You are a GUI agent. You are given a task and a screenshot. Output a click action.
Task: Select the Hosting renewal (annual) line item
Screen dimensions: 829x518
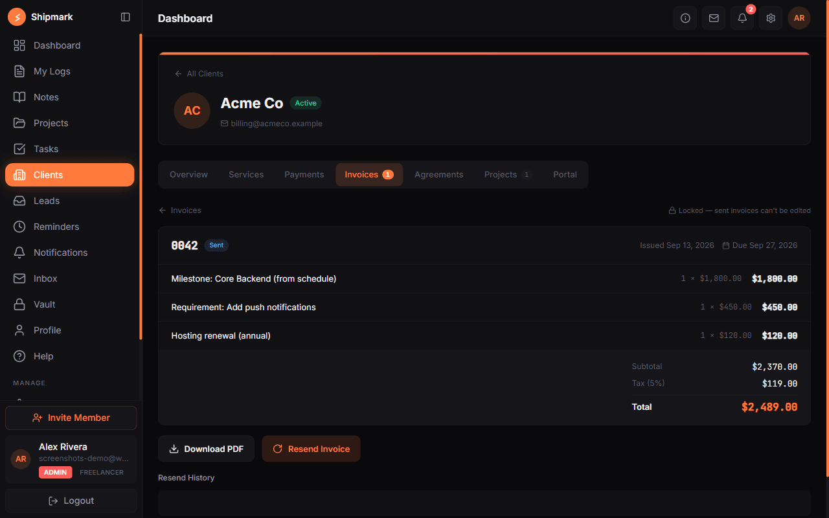pyautogui.click(x=484, y=335)
